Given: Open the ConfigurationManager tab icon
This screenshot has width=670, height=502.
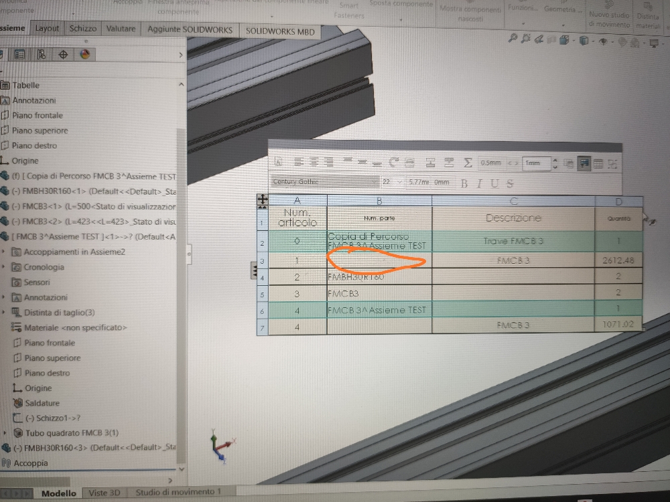Looking at the screenshot, I should pos(42,54).
